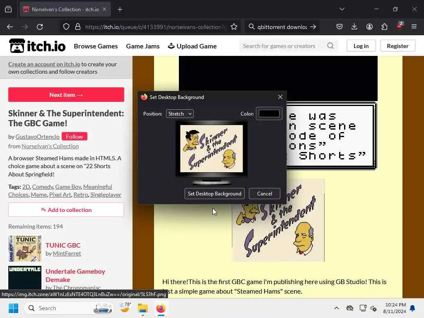The image size is (424, 318).
Task: Open the Firefox application menu
Action: coord(414,26)
